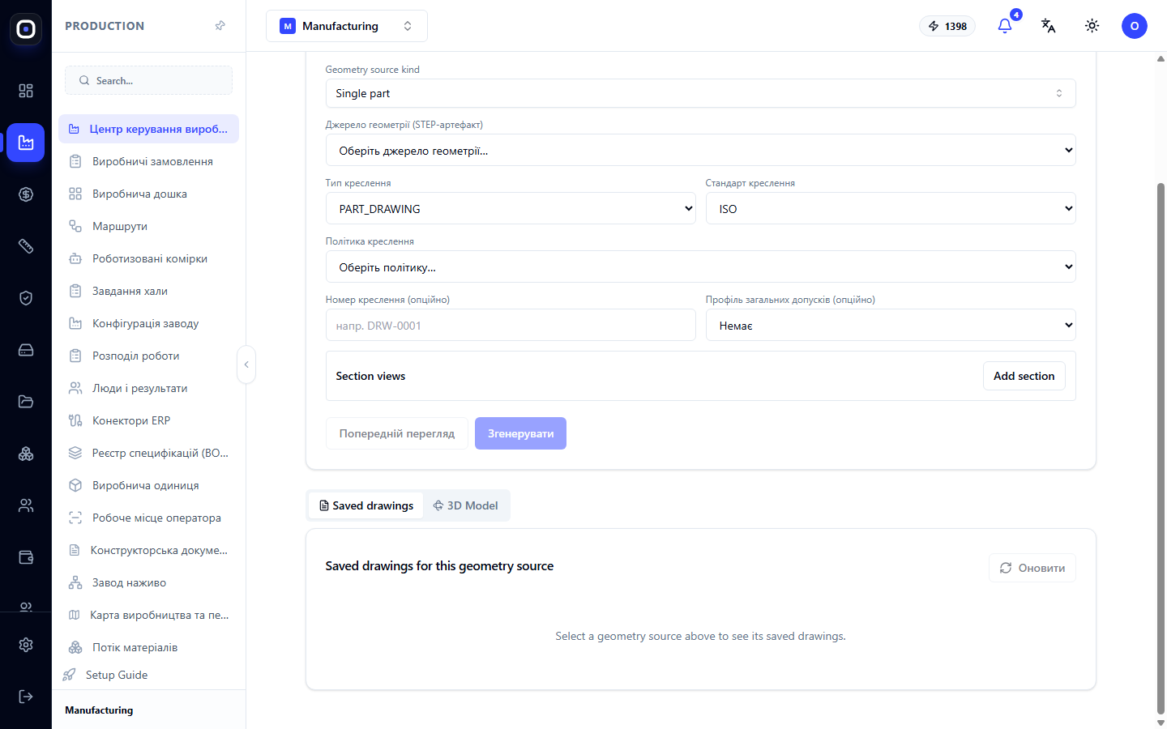The image size is (1167, 729).
Task: Switch to the Saved drawings tab
Action: tap(366, 505)
